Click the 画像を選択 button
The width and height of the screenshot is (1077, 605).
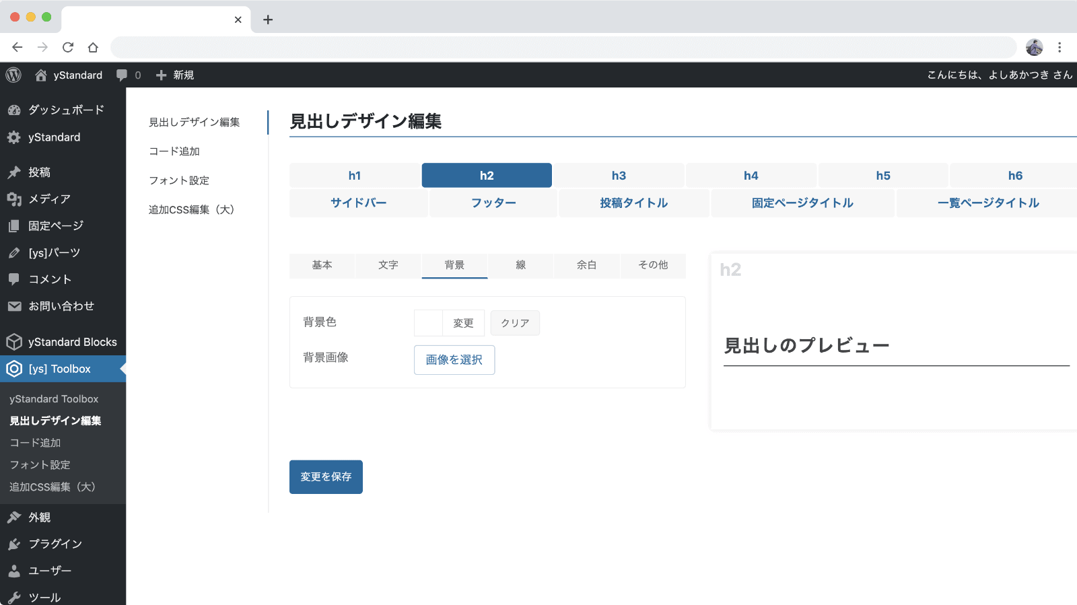coord(454,360)
